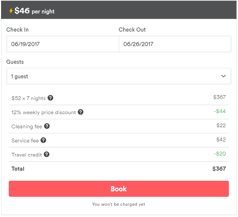The image size is (238, 217).
Task: Click the Travel credit help icon
Action: pyautogui.click(x=46, y=155)
